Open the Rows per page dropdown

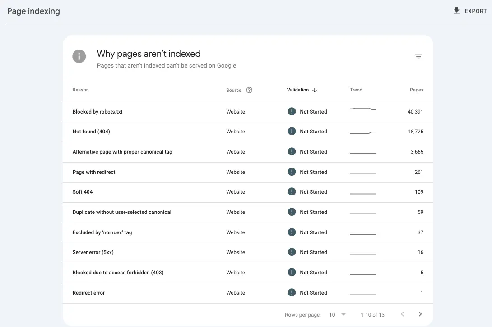click(x=332, y=314)
